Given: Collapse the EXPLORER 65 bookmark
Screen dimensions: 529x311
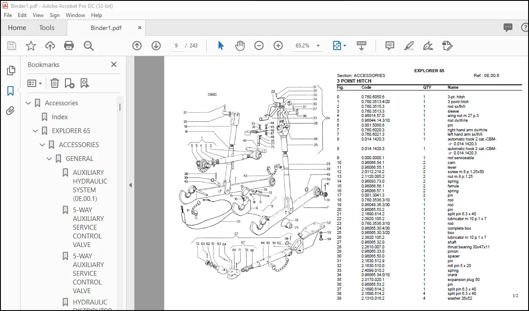Looking at the screenshot, I should click(36, 131).
